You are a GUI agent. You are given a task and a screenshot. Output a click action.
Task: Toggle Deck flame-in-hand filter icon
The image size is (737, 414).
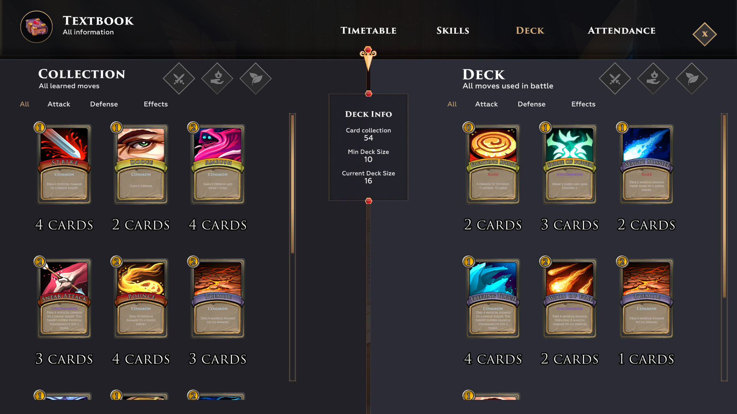(x=653, y=79)
